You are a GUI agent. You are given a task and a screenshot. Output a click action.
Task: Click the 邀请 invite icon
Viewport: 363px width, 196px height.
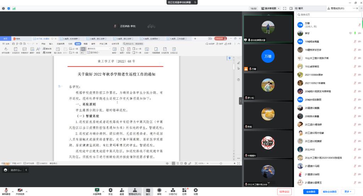click(x=122, y=190)
